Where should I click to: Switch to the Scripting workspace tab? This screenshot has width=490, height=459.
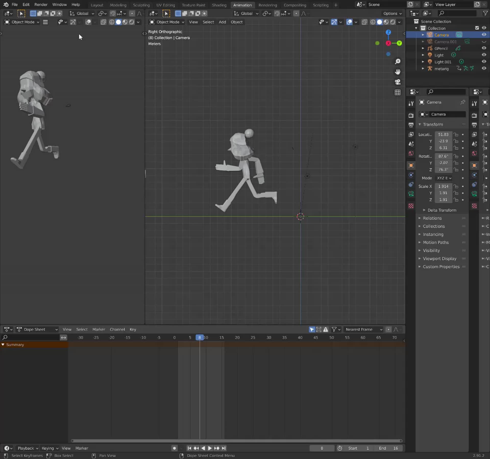pyautogui.click(x=320, y=5)
